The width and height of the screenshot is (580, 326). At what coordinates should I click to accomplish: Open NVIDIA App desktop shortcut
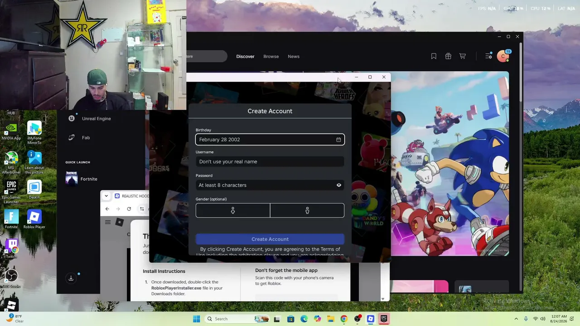point(11,131)
